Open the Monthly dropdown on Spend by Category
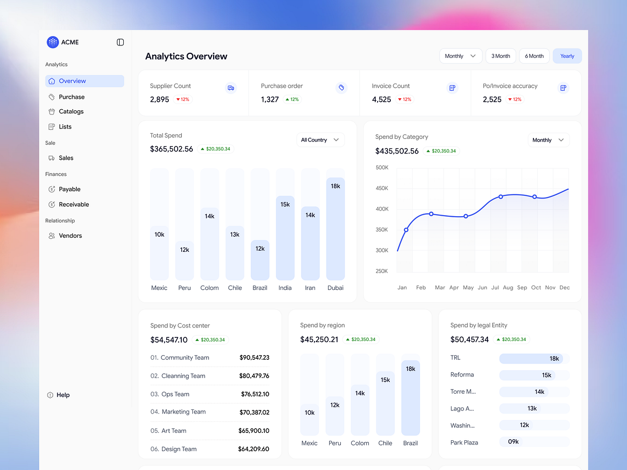This screenshot has width=627, height=470. [x=548, y=140]
